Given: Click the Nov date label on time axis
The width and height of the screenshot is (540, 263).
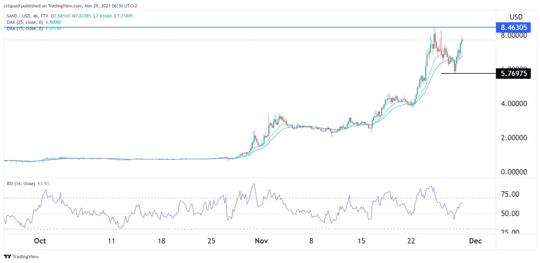Looking at the screenshot, I should point(262,241).
